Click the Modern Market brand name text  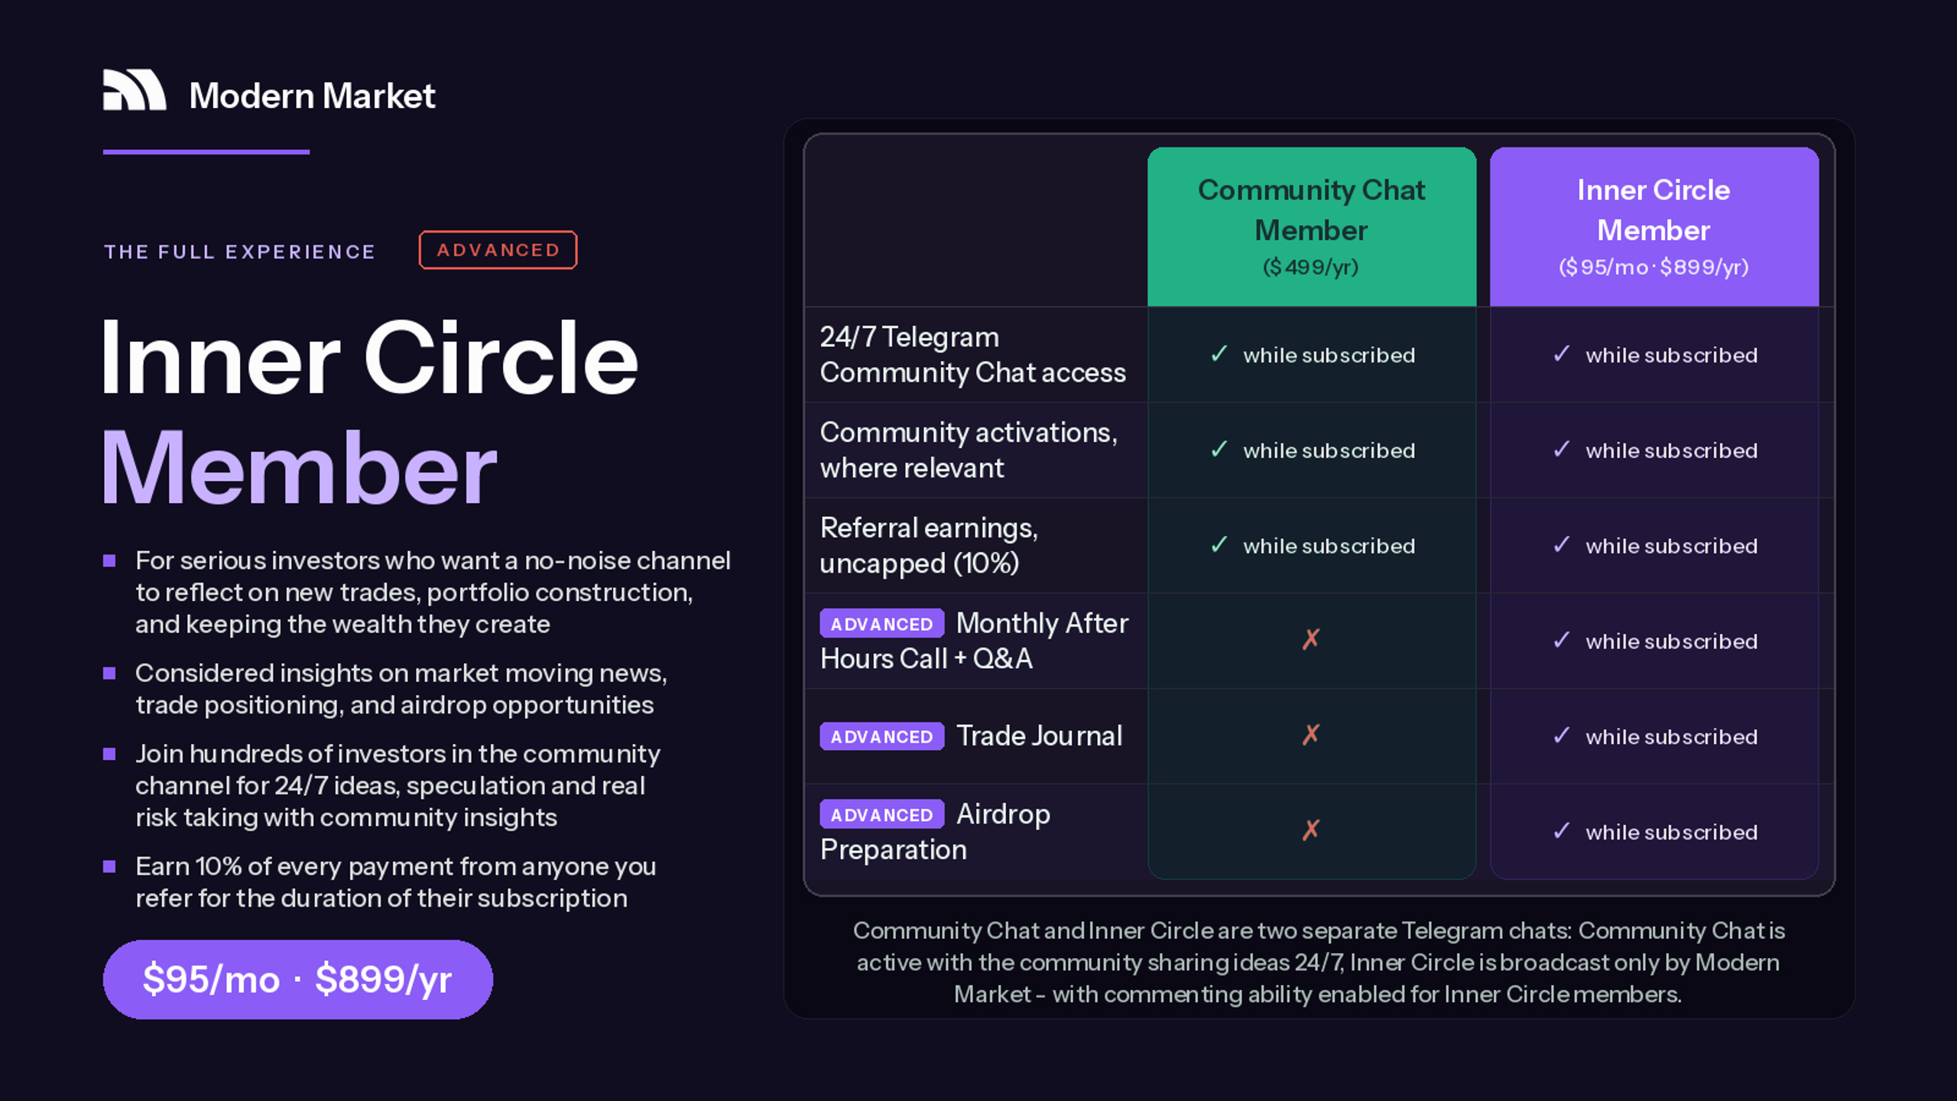(x=312, y=96)
